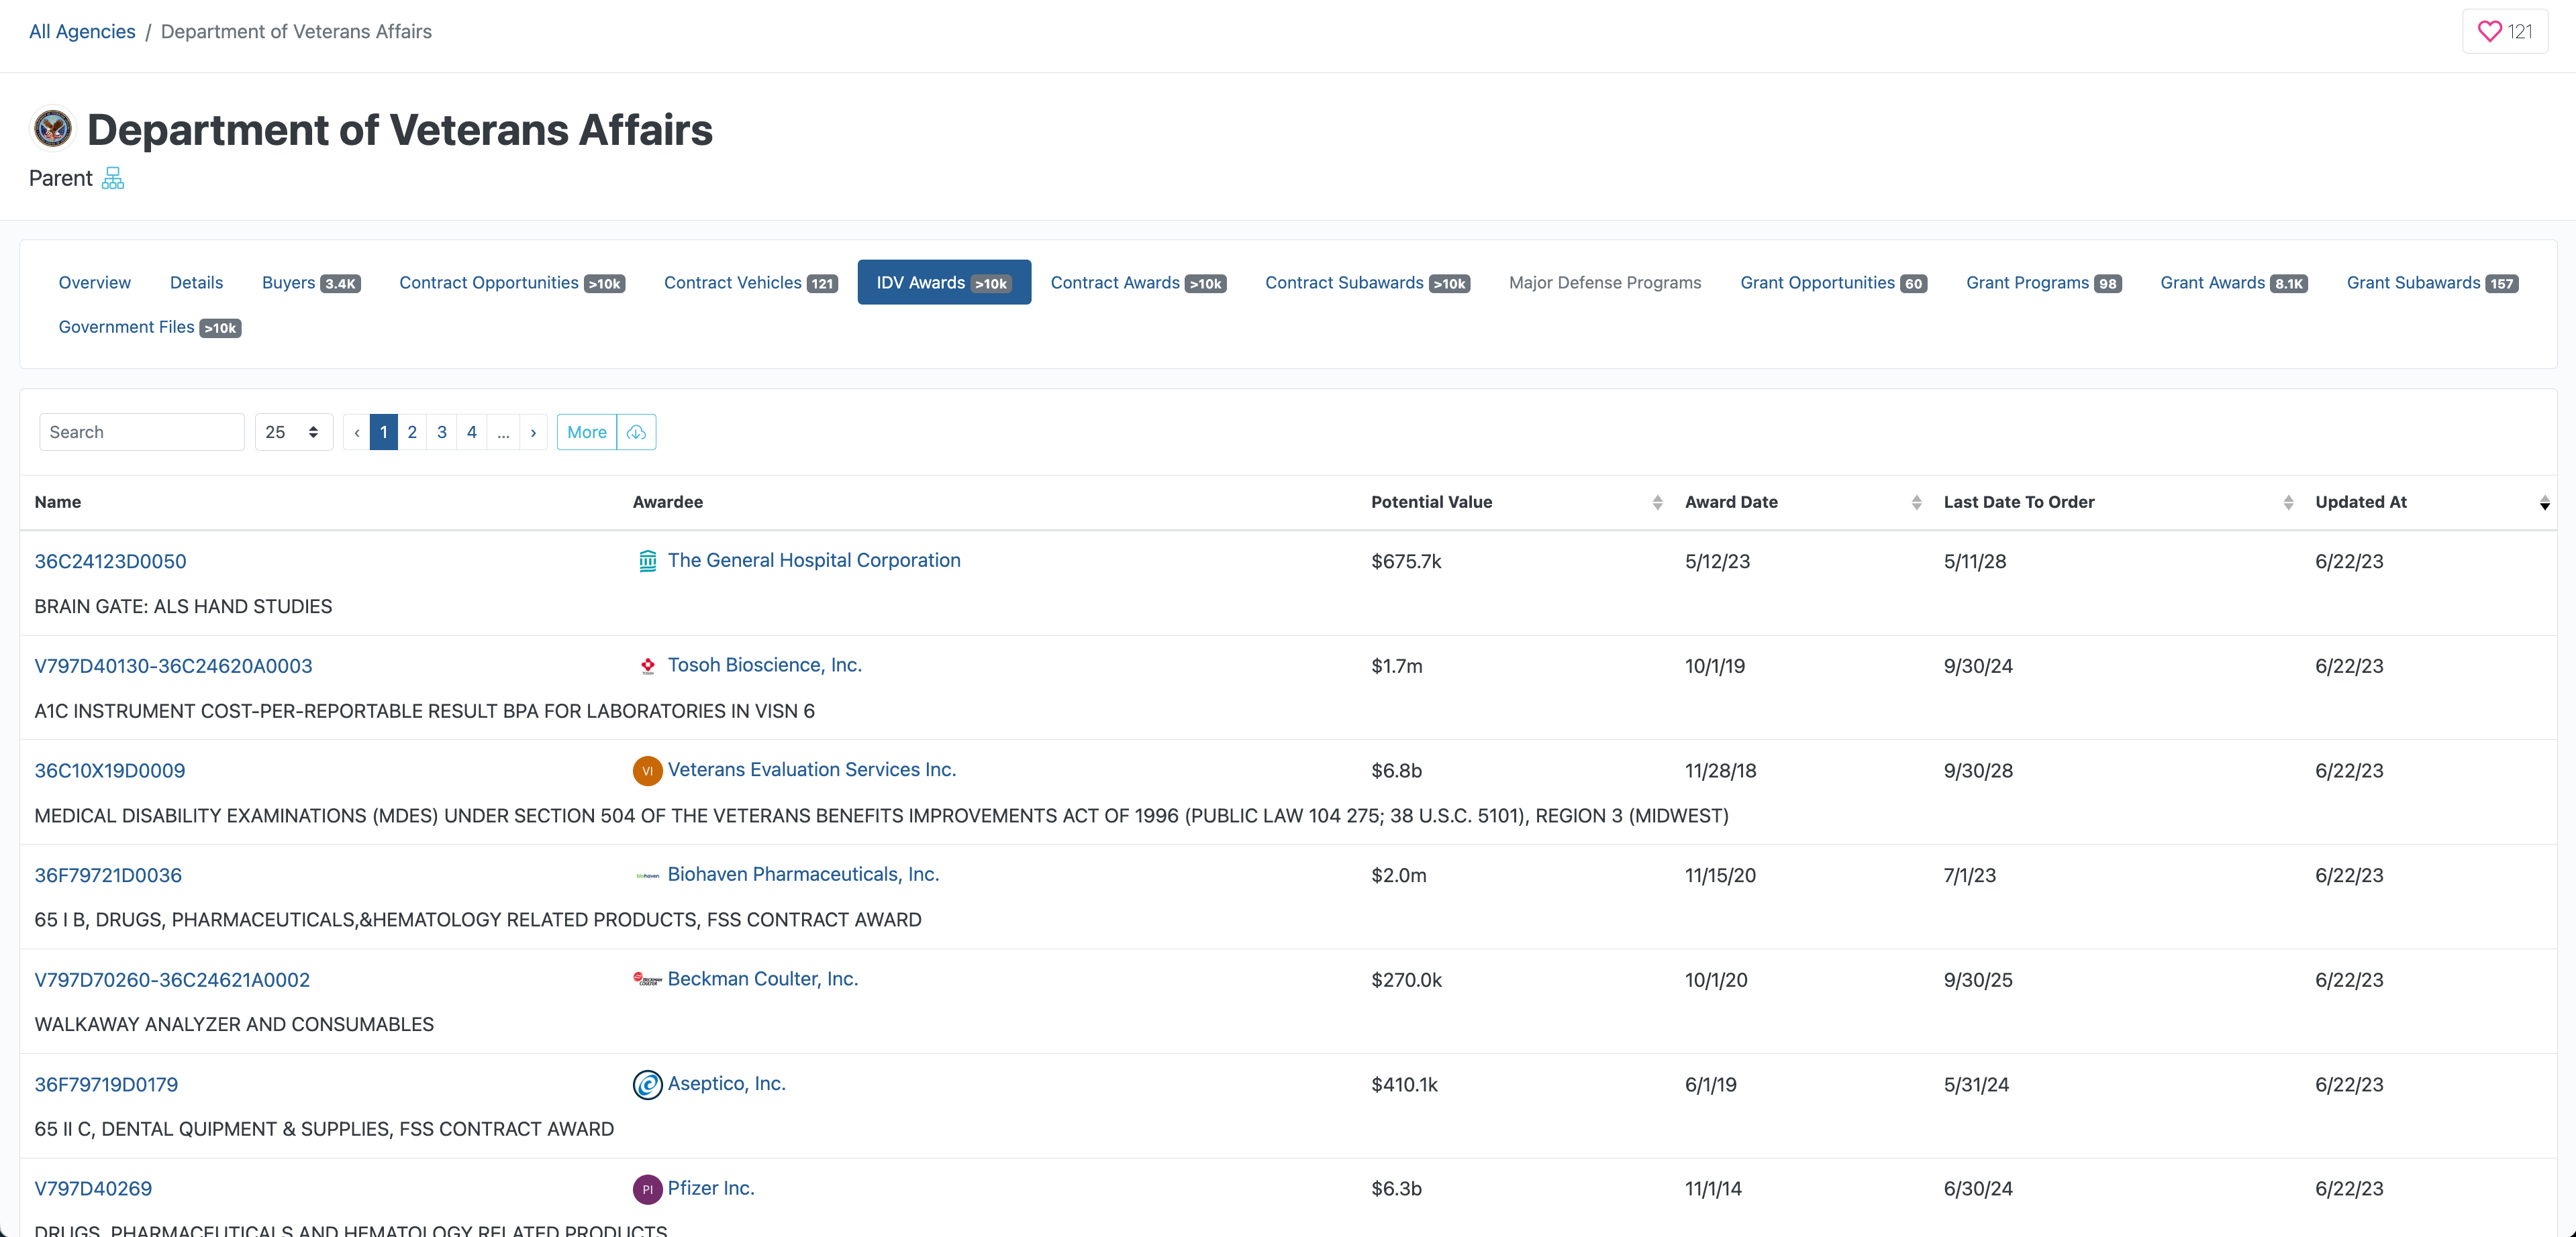Click the Veterans Evaluation Services VI avatar
2576x1237 pixels.
pos(647,770)
